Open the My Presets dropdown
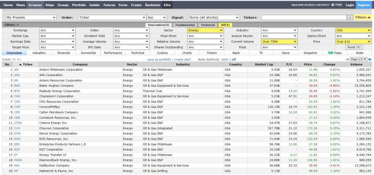This screenshot has width=374, height=175. coord(31,17)
